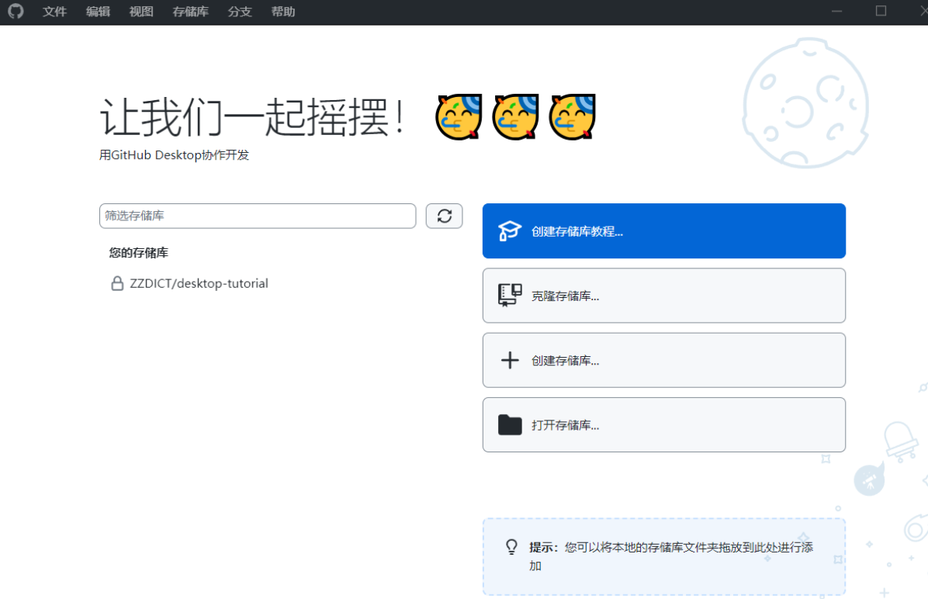Open the 视图 menu
This screenshot has width=928, height=599.
point(141,12)
